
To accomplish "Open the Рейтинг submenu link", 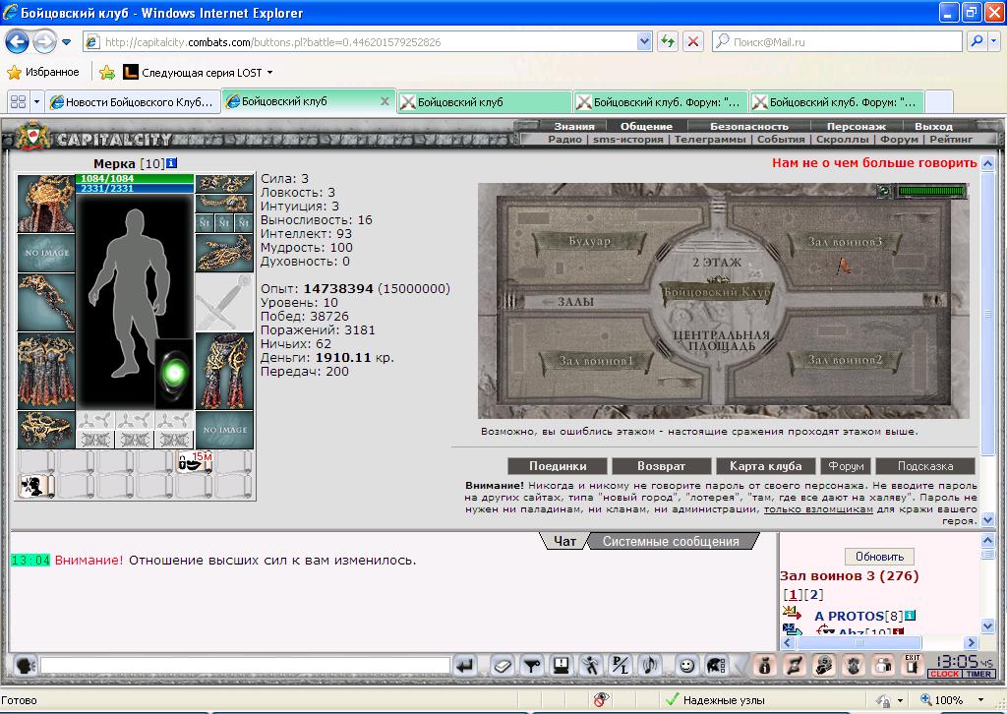I will (951, 139).
